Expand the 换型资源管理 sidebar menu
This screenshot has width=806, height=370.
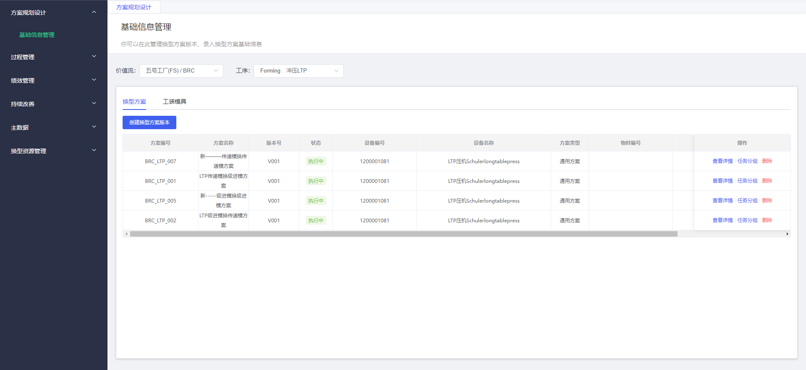(53, 151)
